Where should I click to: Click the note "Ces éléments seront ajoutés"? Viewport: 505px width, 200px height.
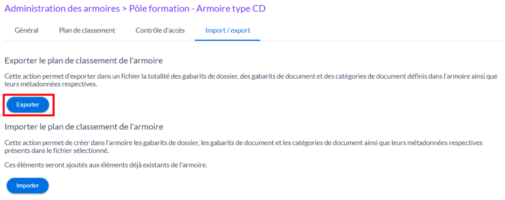pos(106,165)
